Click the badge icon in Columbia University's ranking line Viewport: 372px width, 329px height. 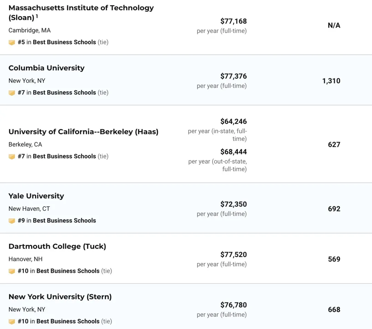(12, 93)
